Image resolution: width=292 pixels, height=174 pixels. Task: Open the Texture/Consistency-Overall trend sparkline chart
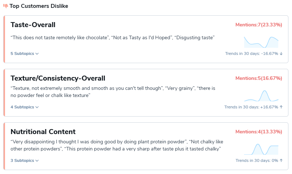[x=261, y=96]
